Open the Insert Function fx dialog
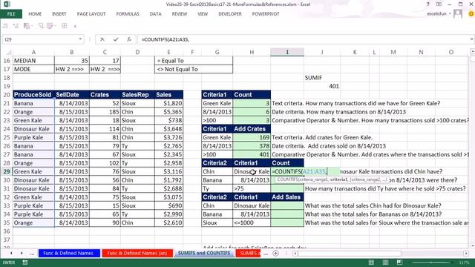This screenshot has height=267, width=475. pyautogui.click(x=128, y=39)
